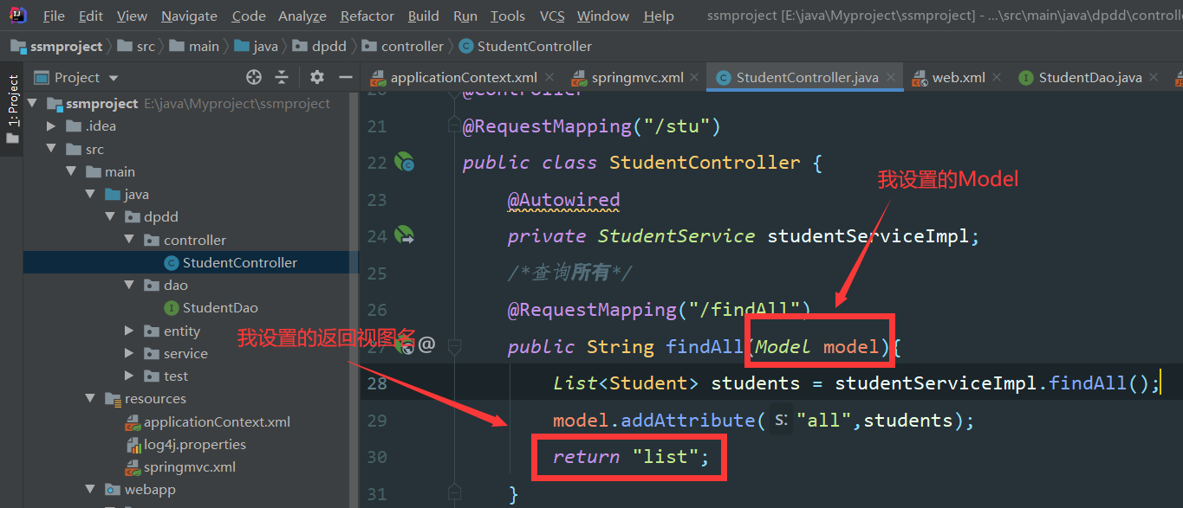Open the VCS menu
This screenshot has height=508, width=1183.
pyautogui.click(x=552, y=16)
